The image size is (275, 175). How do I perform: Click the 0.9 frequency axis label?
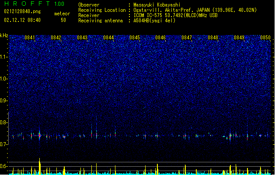(4, 101)
